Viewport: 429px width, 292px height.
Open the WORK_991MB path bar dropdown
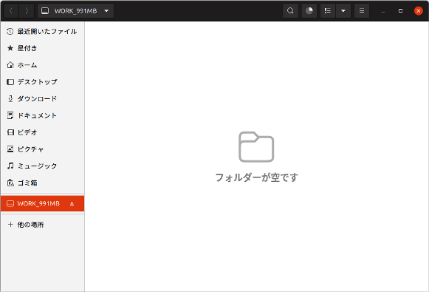(x=75, y=11)
